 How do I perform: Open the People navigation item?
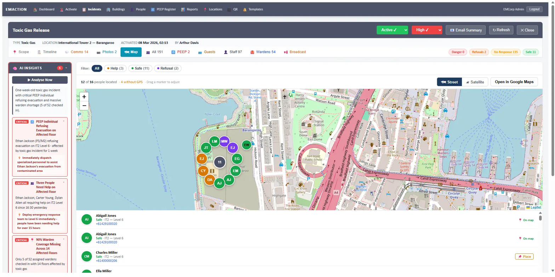(138, 10)
